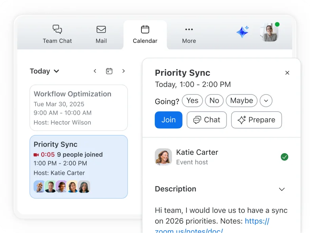Screen dimensions: 310x233
Task: Click Katie Carter's host avatar
Action: pyautogui.click(x=163, y=157)
